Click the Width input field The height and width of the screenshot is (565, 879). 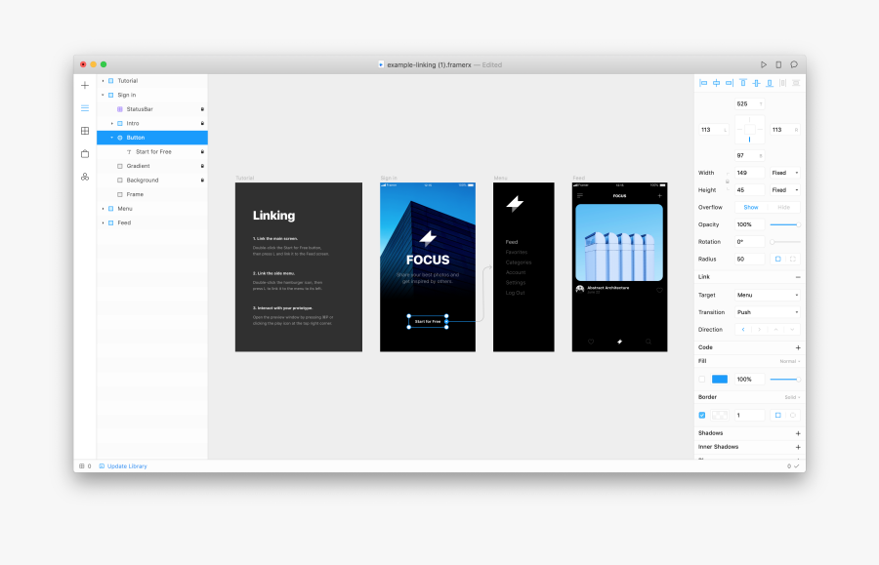pos(751,173)
